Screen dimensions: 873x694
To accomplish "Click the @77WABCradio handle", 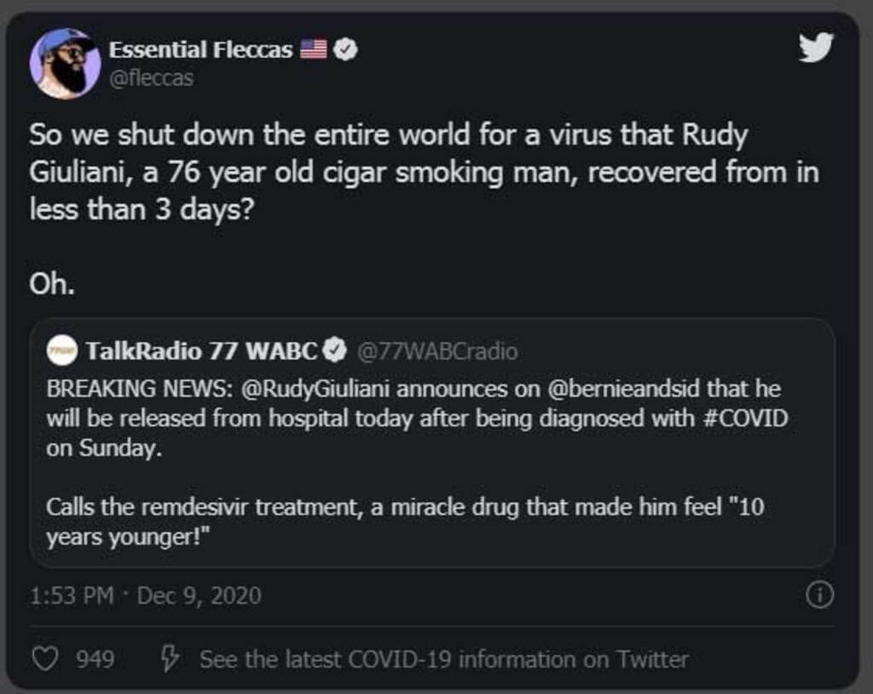I will (x=436, y=351).
